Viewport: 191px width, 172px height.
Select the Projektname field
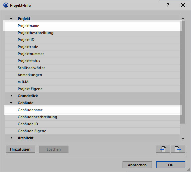(x=93, y=26)
